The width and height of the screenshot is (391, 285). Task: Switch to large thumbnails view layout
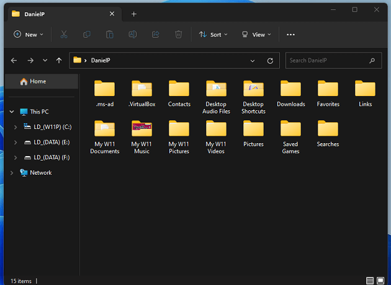(382, 281)
